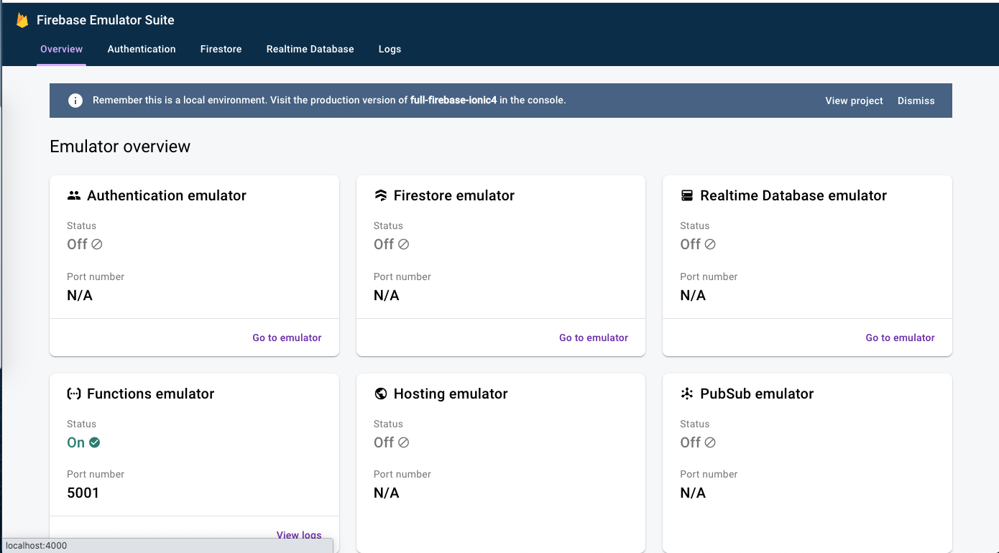Viewport: 999px width, 553px height.
Task: Switch to the Overview tab
Action: tap(62, 49)
